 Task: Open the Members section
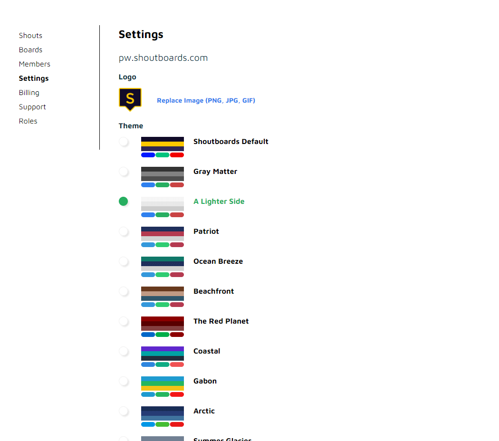[34, 64]
